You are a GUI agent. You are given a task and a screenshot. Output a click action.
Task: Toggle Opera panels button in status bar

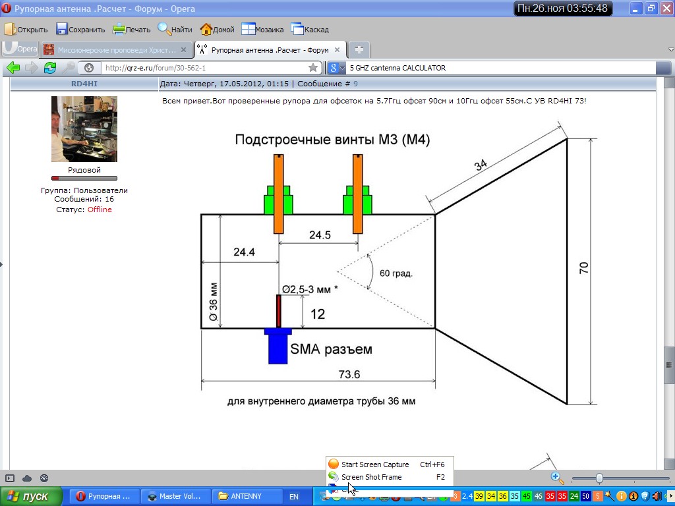pyautogui.click(x=10, y=478)
